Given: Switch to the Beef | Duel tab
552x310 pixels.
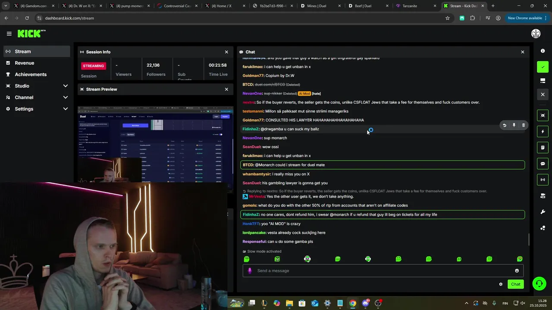Looking at the screenshot, I should pos(367,6).
